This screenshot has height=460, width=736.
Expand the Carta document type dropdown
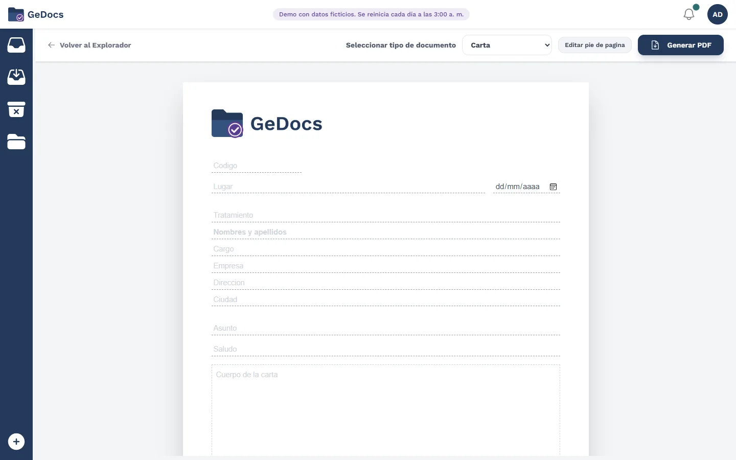pyautogui.click(x=507, y=45)
